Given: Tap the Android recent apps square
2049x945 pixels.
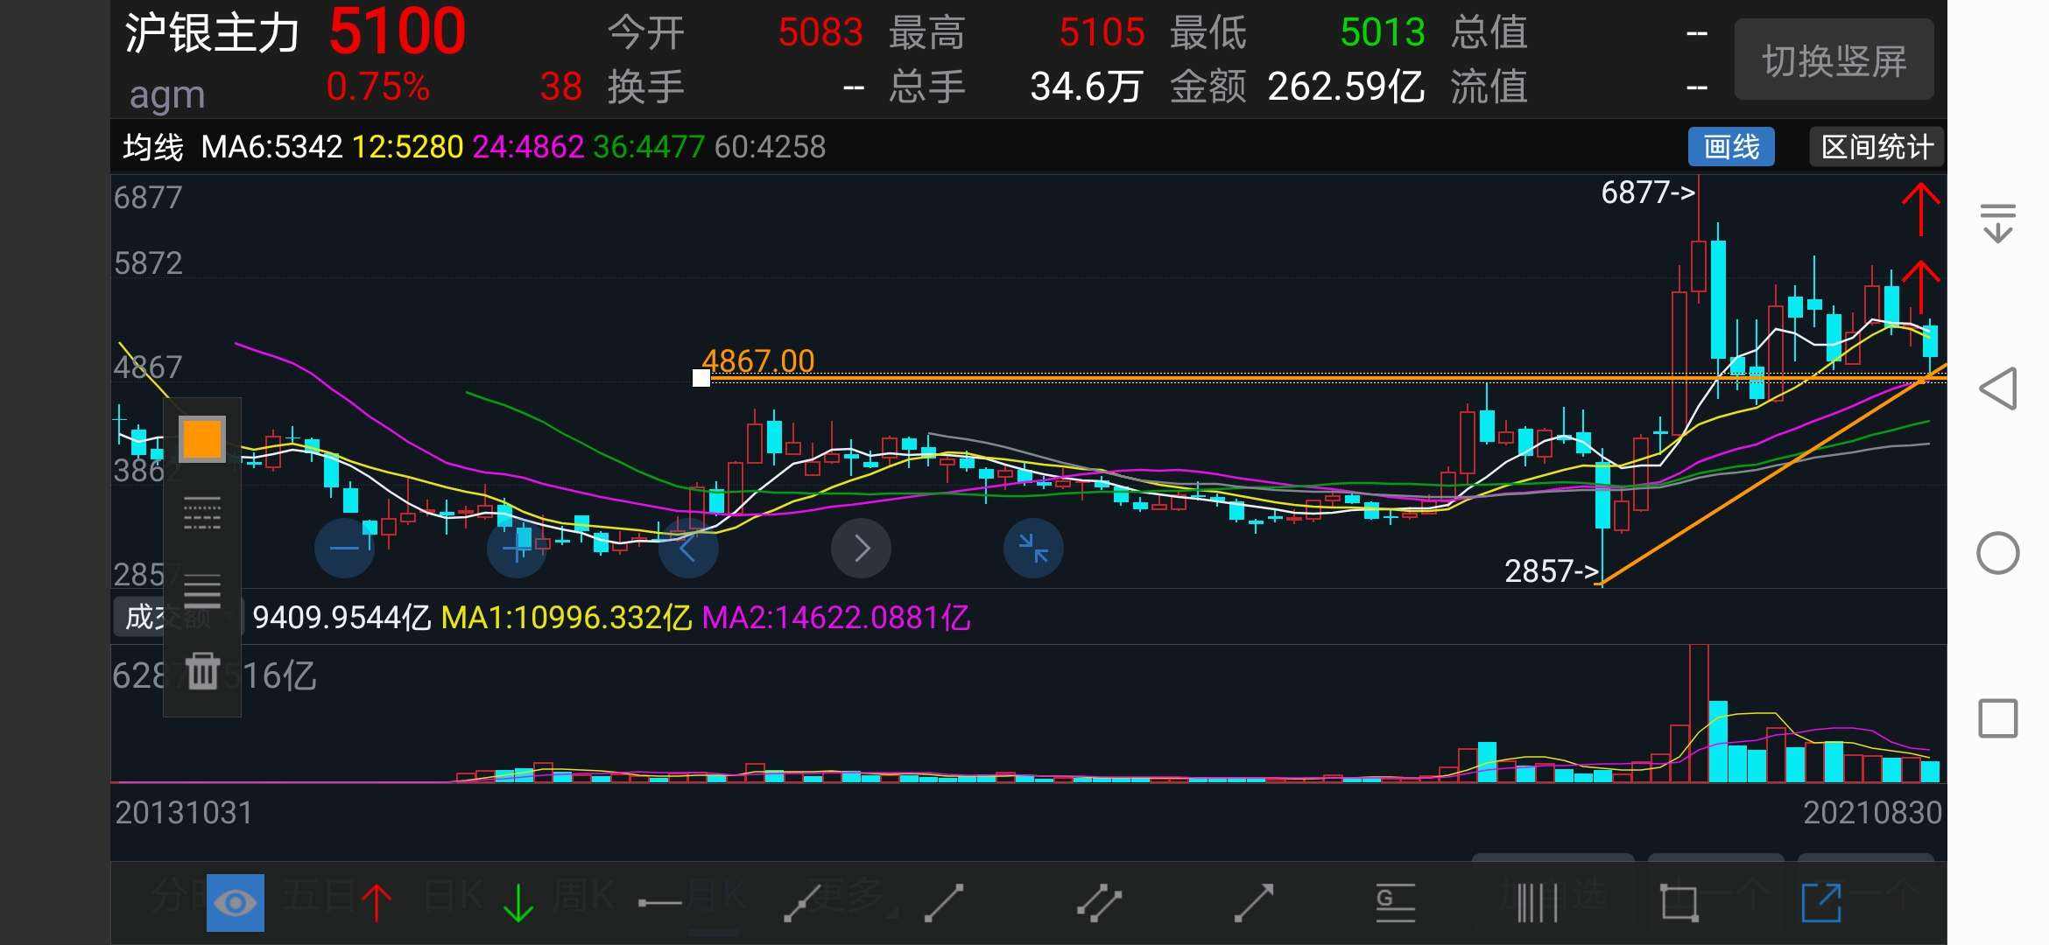Looking at the screenshot, I should coord(1998,718).
